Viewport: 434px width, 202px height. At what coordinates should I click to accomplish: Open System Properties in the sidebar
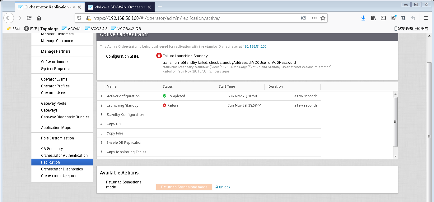coord(56,69)
